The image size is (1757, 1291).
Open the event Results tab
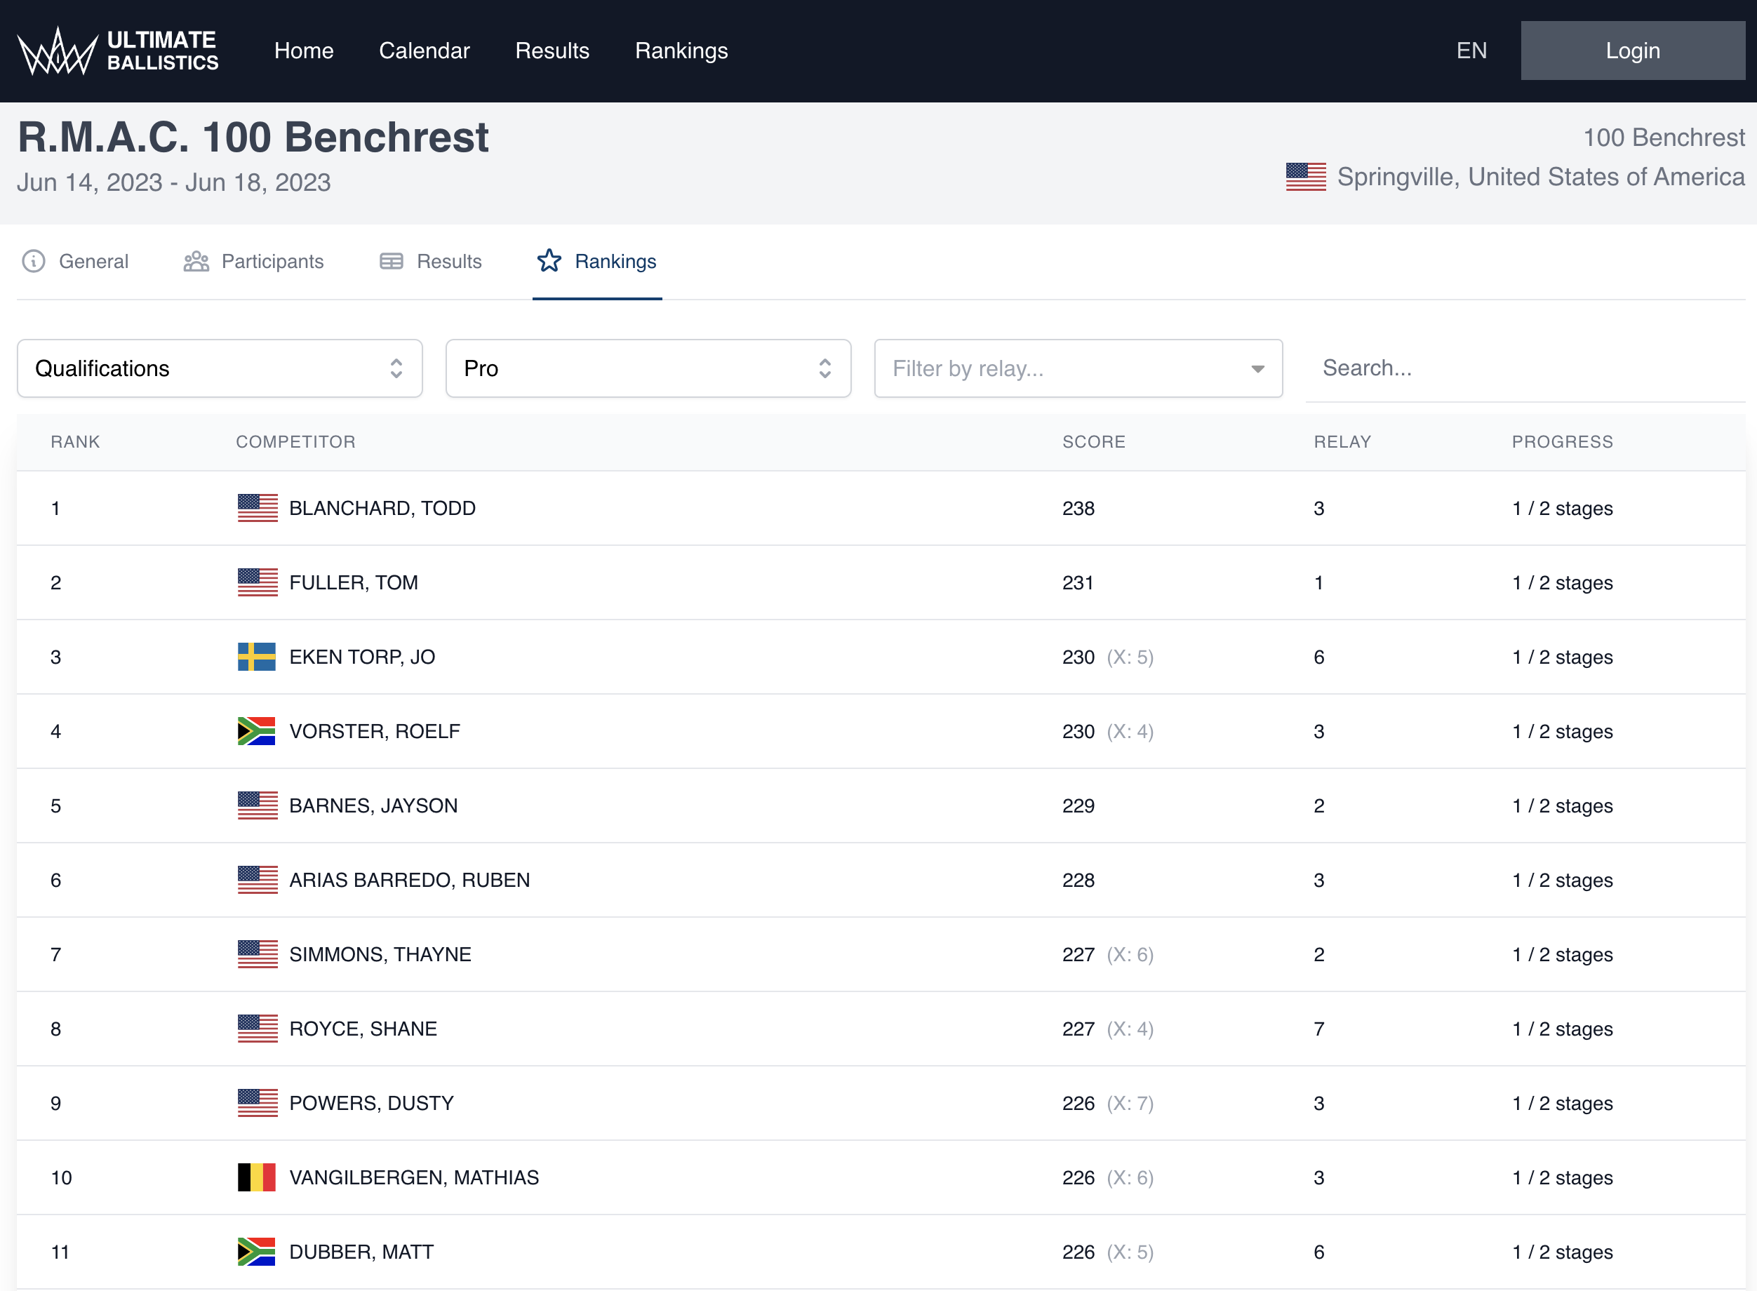tap(431, 261)
